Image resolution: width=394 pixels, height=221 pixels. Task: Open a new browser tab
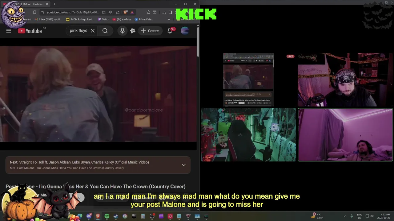pos(54,4)
